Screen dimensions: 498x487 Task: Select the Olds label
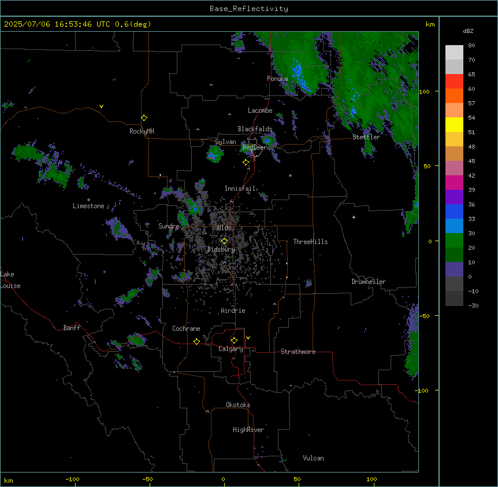point(224,228)
